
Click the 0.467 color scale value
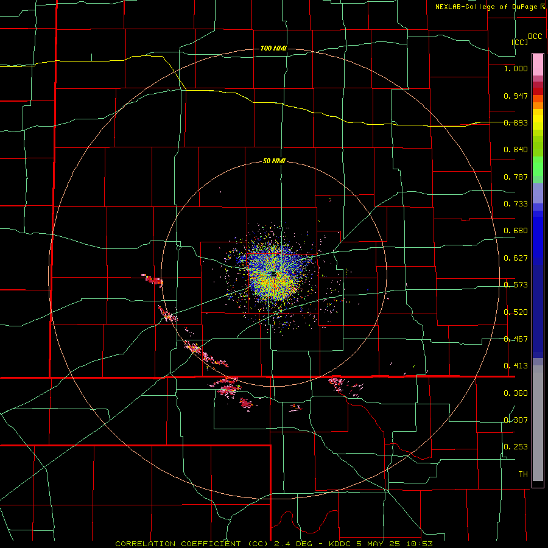pyautogui.click(x=516, y=339)
